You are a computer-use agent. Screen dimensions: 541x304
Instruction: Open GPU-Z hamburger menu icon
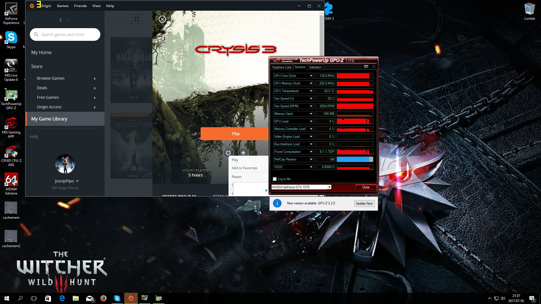point(374,67)
